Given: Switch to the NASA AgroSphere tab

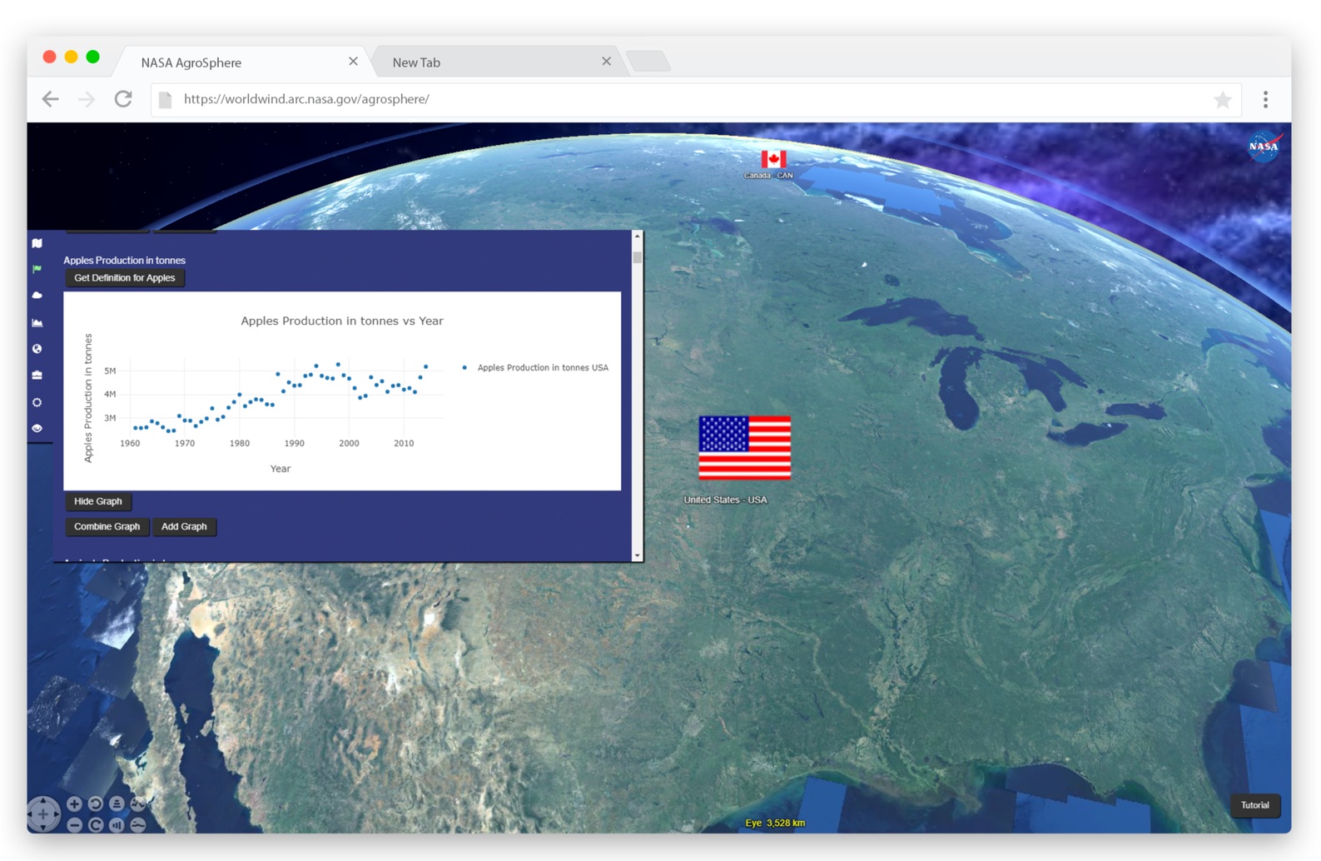Looking at the screenshot, I should (241, 62).
